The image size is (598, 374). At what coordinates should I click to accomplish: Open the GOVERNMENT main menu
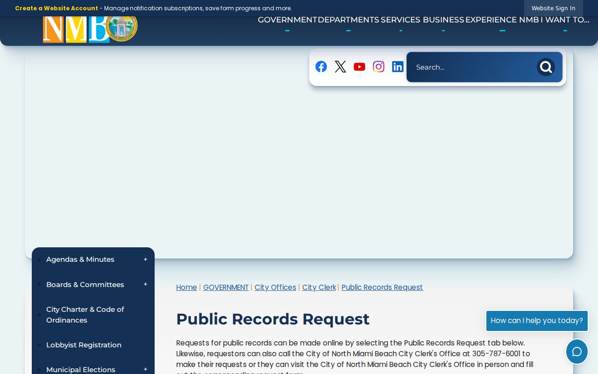coord(287,20)
